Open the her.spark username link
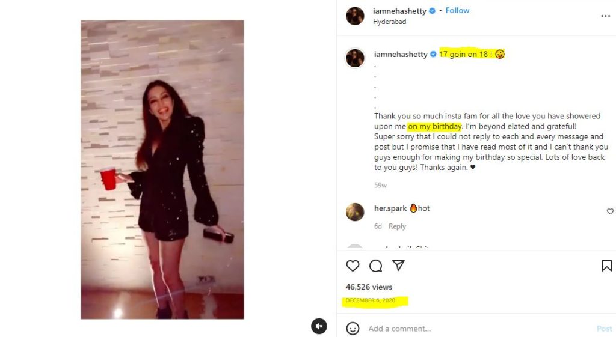Image resolution: width=616 pixels, height=337 pixels. tap(390, 208)
